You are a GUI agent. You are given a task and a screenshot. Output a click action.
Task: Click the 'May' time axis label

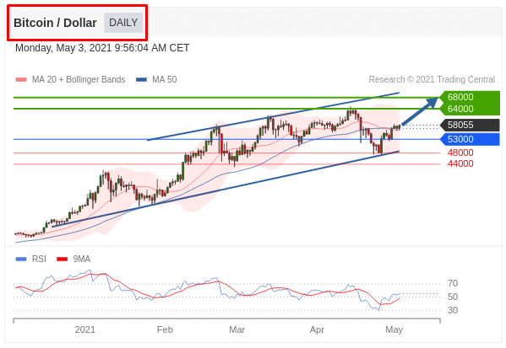tap(394, 330)
